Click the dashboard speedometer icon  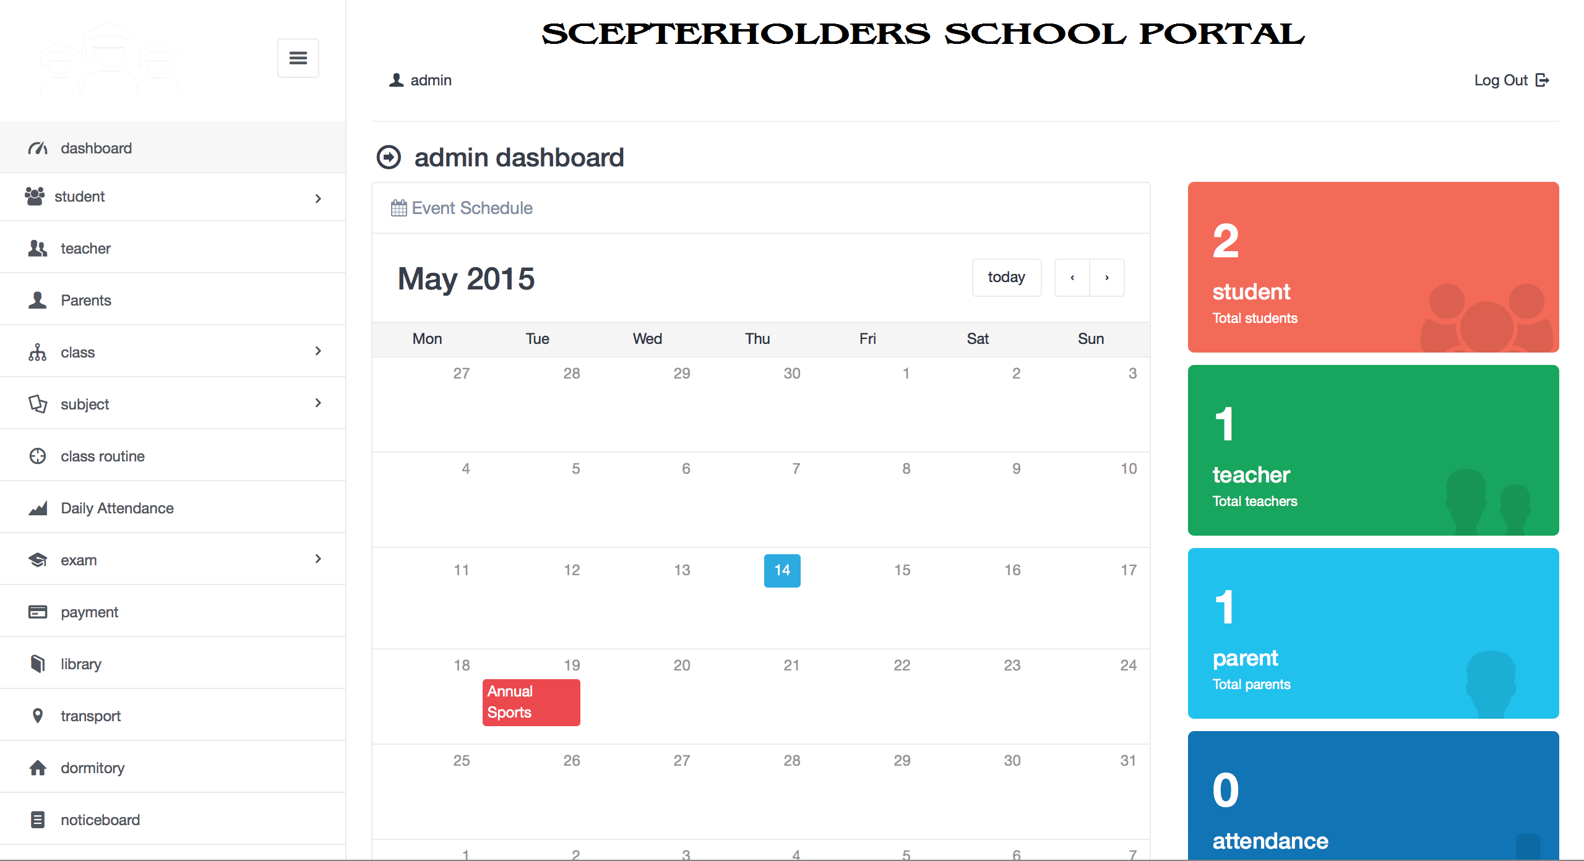tap(38, 148)
